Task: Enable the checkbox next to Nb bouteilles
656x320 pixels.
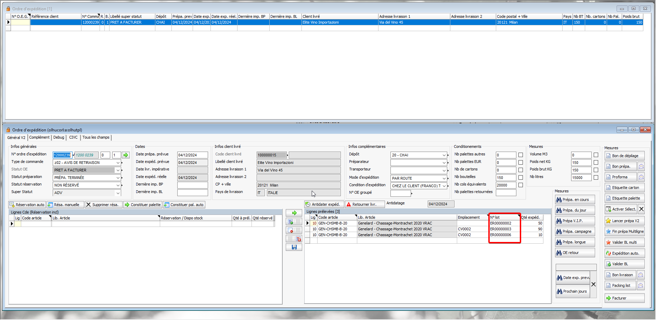Action: pyautogui.click(x=520, y=178)
